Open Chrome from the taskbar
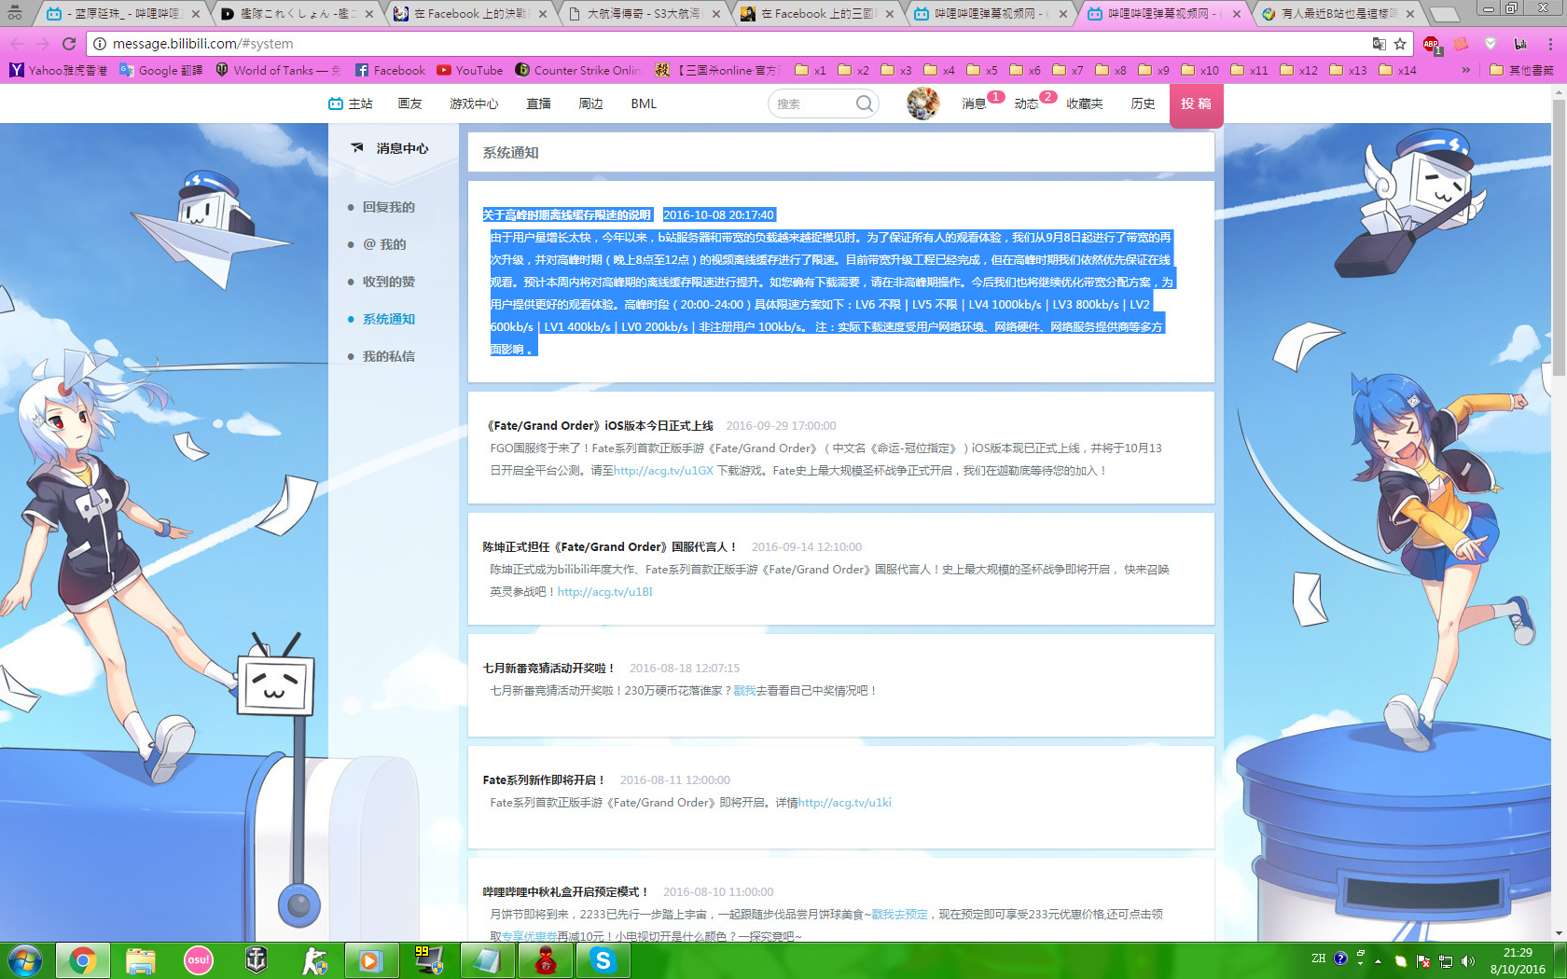Image resolution: width=1567 pixels, height=979 pixels. pos(83,960)
